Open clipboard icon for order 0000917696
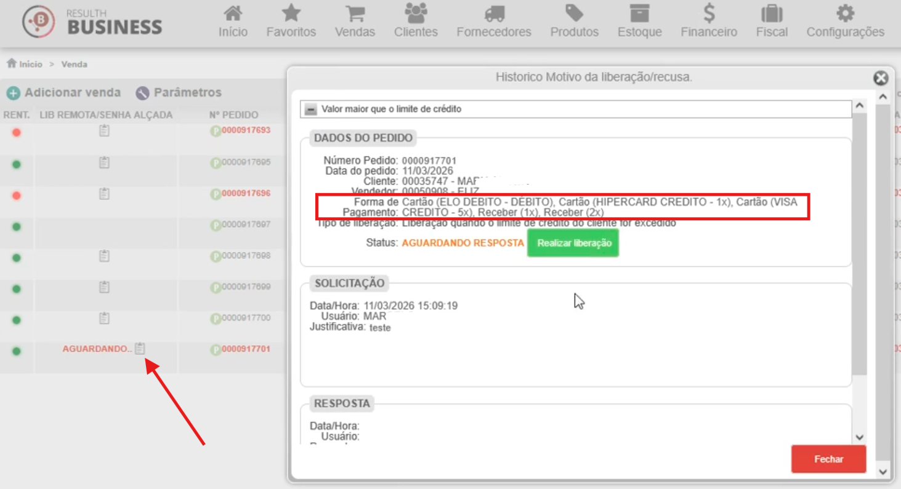Image resolution: width=901 pixels, height=489 pixels. pos(104,194)
